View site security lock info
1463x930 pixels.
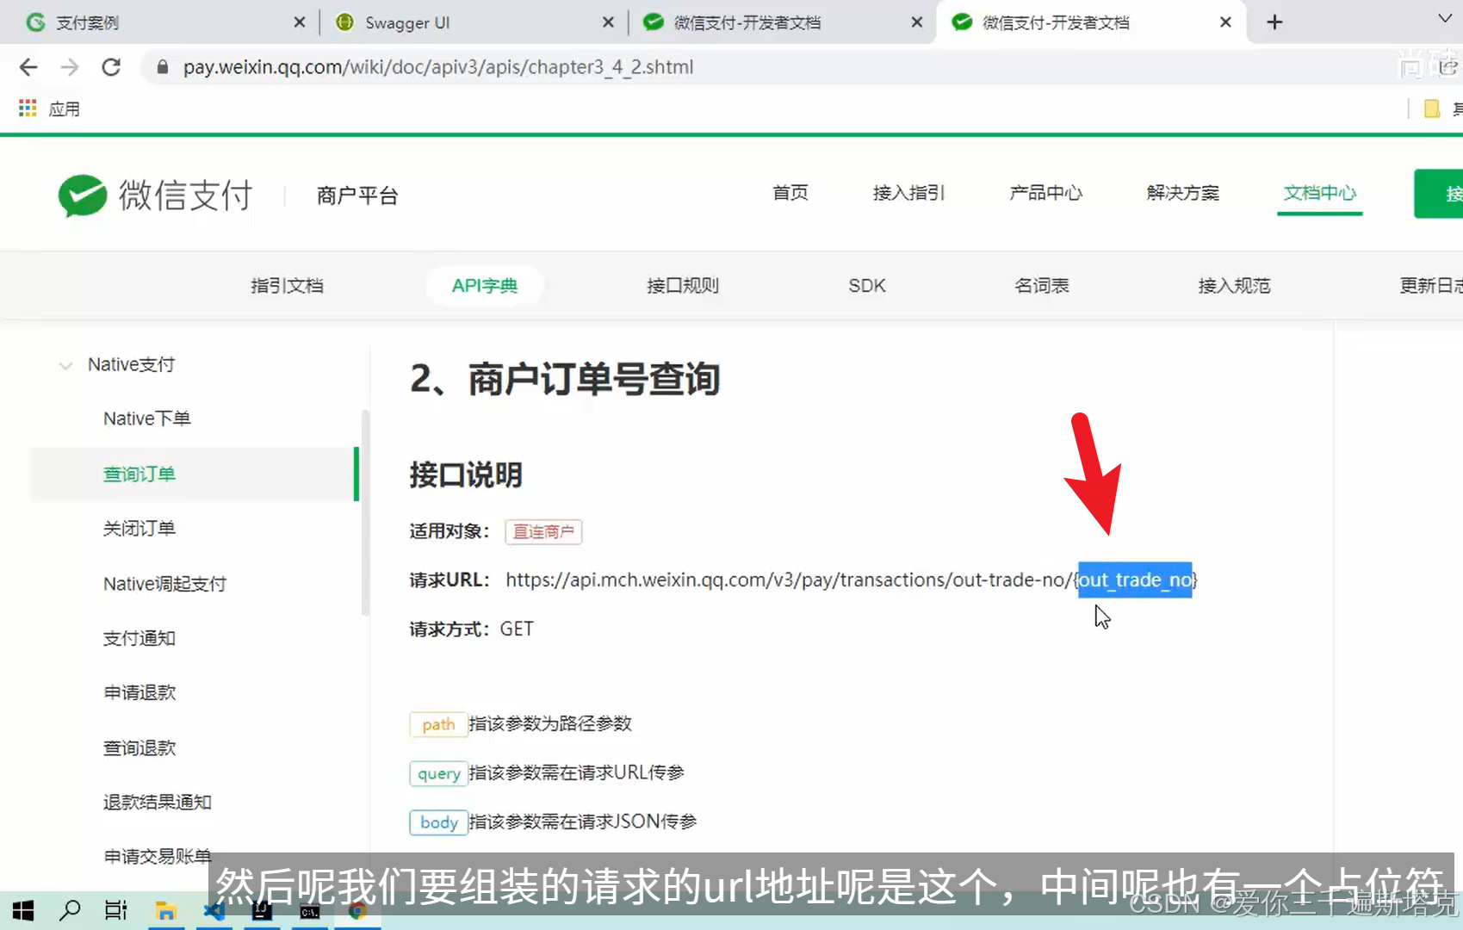162,67
